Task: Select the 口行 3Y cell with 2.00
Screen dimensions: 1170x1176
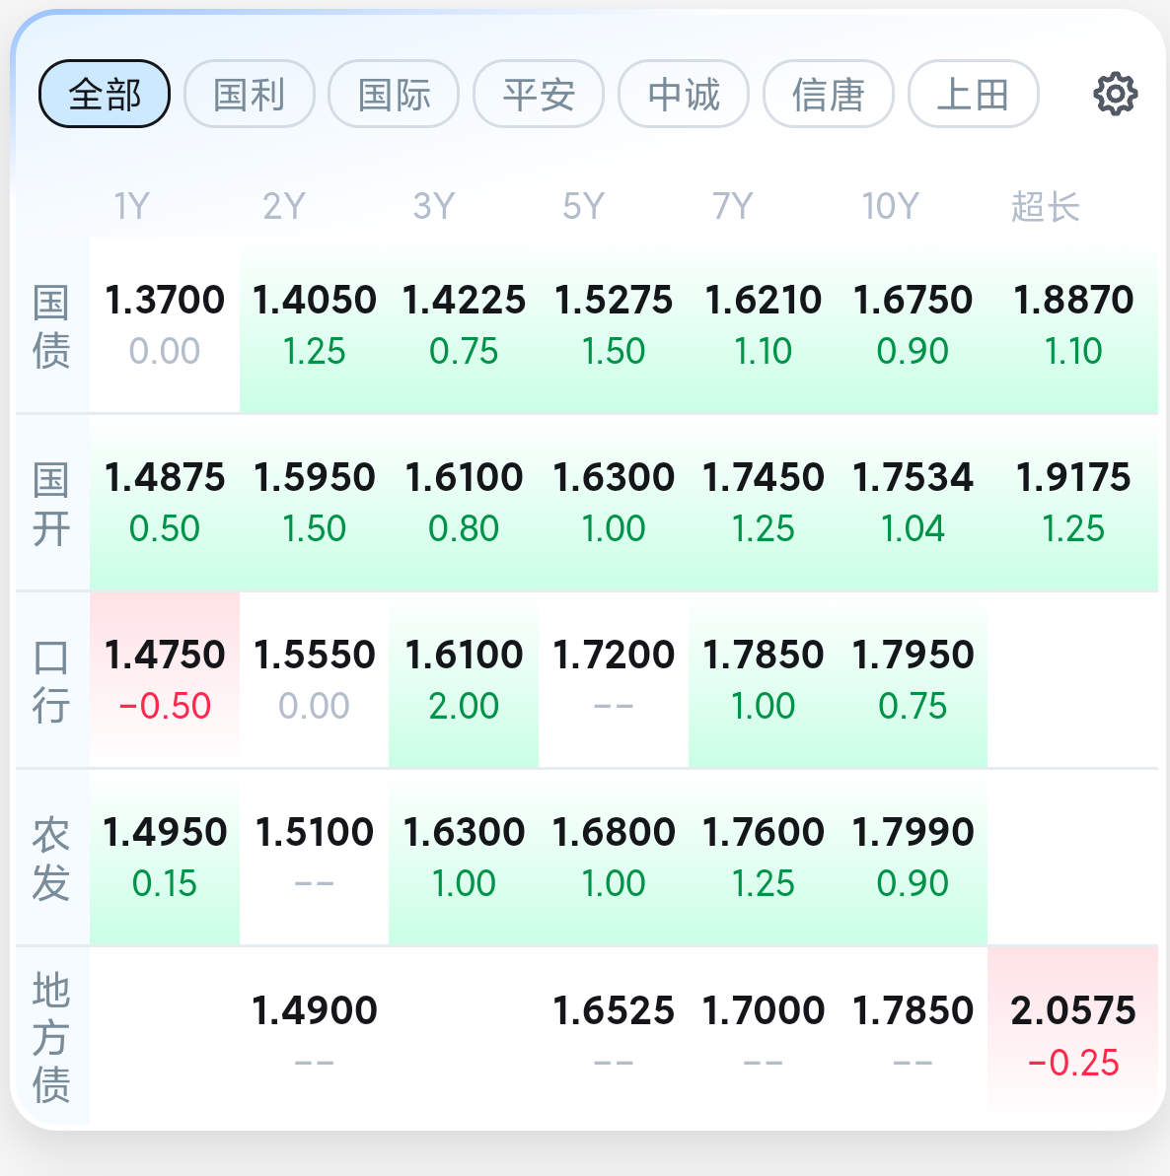Action: point(464,680)
